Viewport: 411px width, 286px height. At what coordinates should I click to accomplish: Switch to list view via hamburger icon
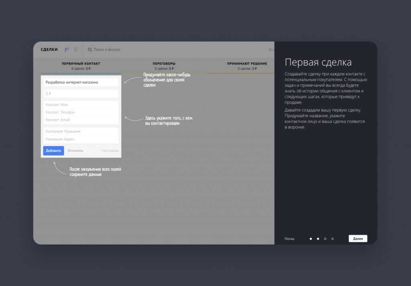pos(75,49)
